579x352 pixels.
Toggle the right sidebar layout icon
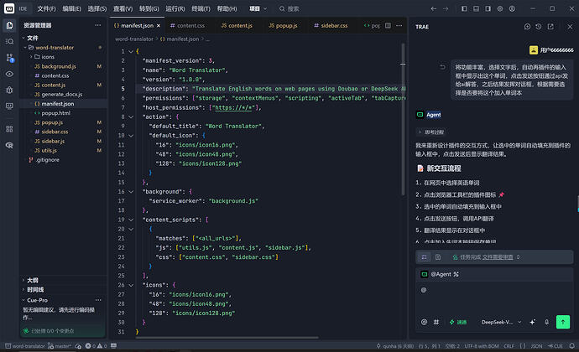488,8
